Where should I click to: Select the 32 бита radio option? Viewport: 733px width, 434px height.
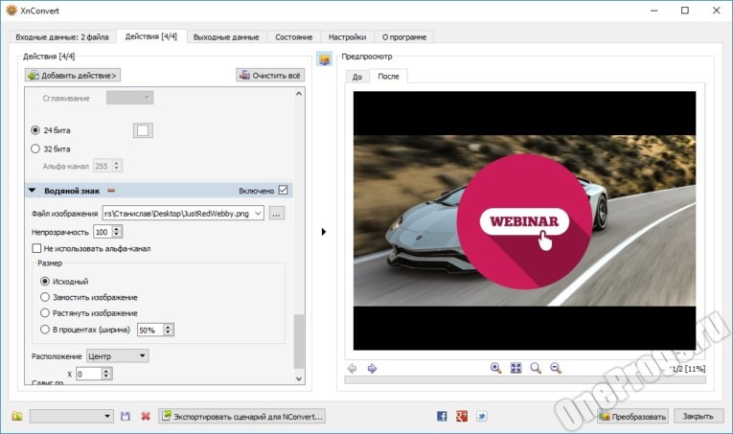click(x=35, y=149)
